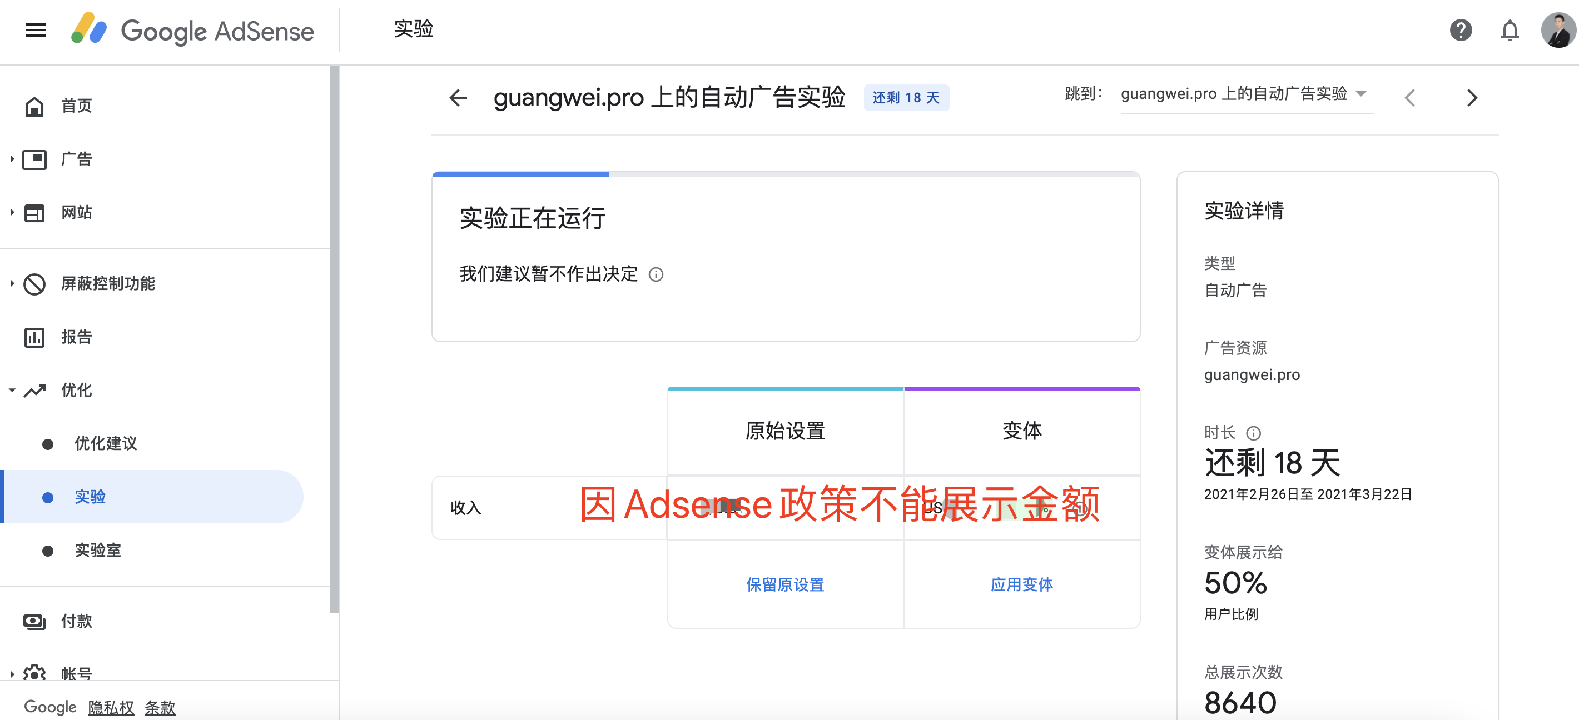Click the sidebar vertical scrollbar
This screenshot has height=720, width=1579.
334,340
